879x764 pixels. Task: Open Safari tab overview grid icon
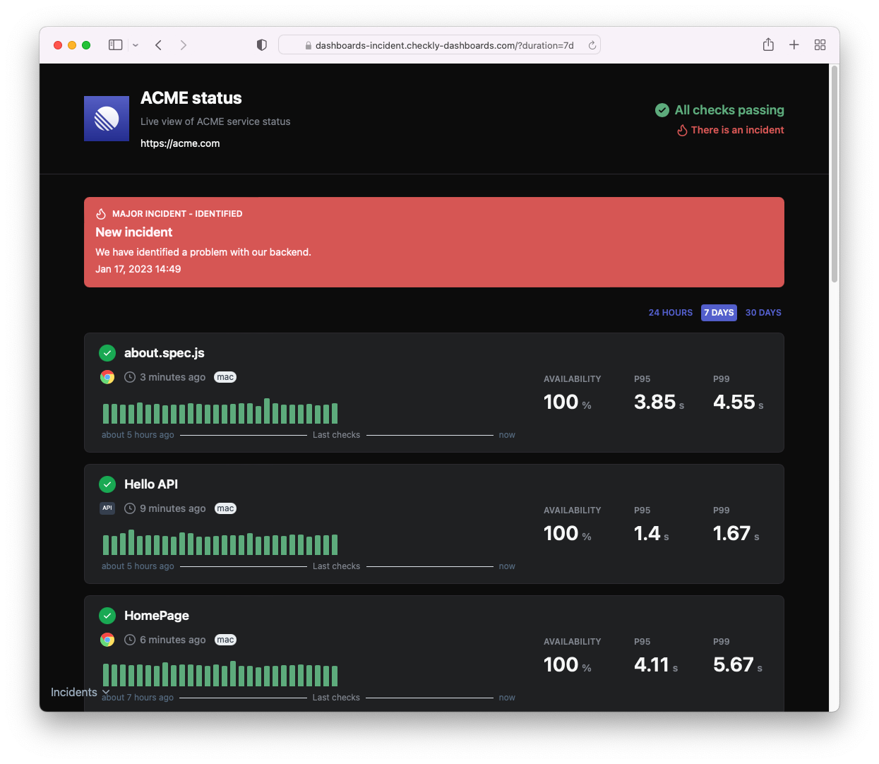(x=820, y=44)
